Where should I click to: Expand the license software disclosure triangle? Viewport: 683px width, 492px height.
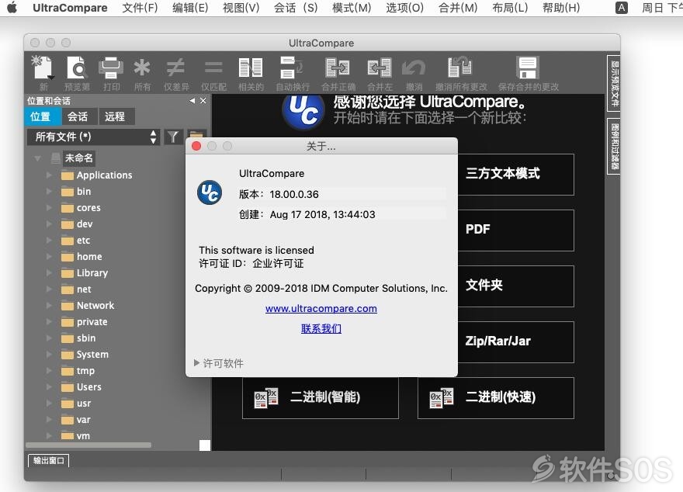pos(196,362)
